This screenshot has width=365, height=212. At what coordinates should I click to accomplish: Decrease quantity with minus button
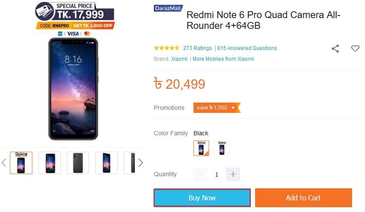pos(200,175)
